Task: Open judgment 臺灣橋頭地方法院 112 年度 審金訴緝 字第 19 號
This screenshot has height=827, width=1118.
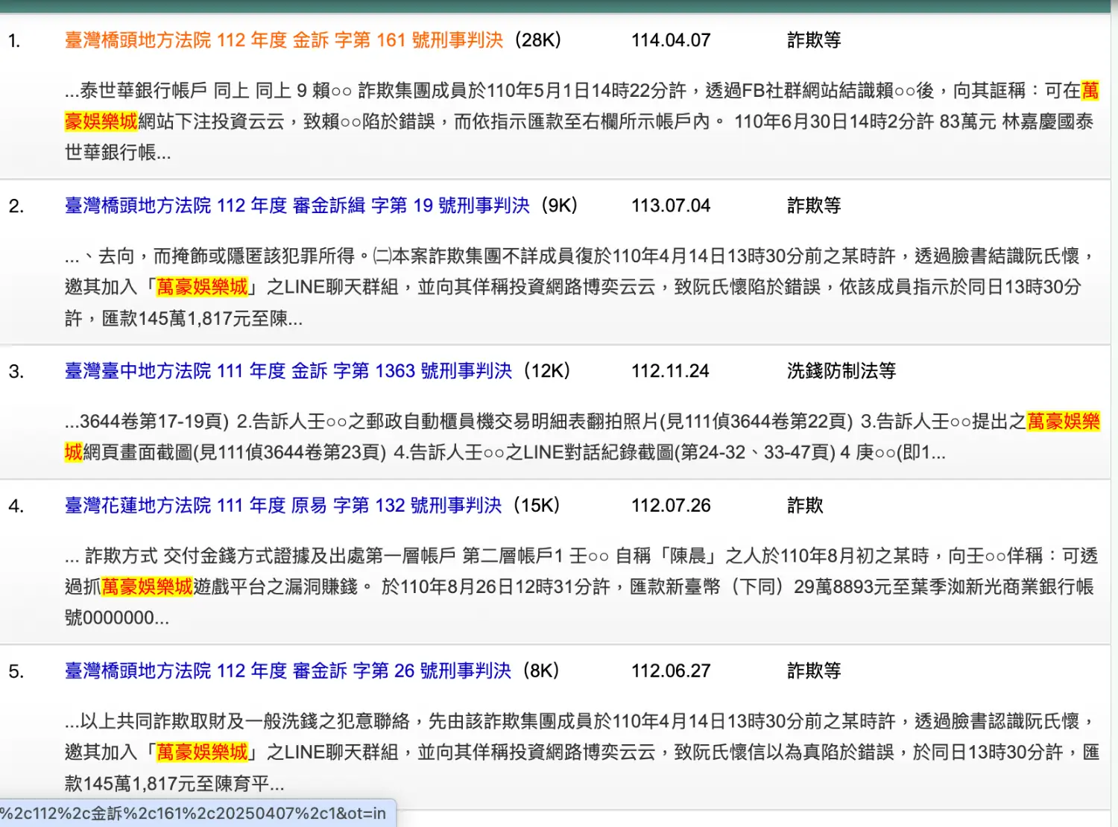Action: coord(298,206)
